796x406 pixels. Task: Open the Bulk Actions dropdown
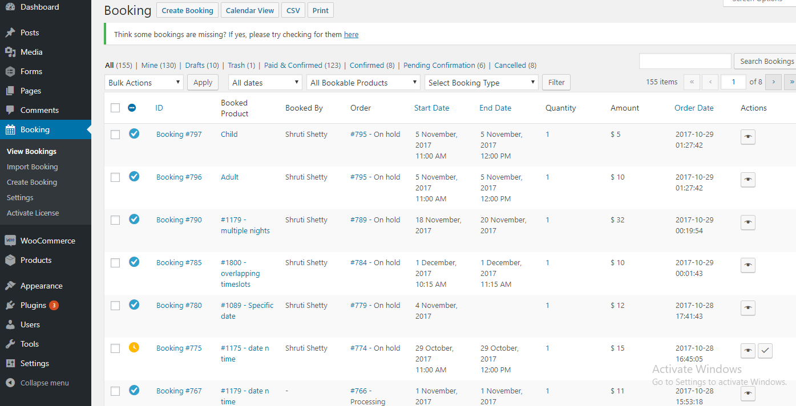click(143, 82)
